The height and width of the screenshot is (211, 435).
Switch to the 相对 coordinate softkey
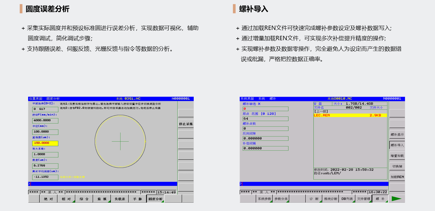point(66,199)
